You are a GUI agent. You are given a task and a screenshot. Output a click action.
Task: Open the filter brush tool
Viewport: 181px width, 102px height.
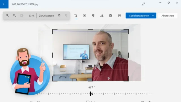pyautogui.click(x=93, y=16)
